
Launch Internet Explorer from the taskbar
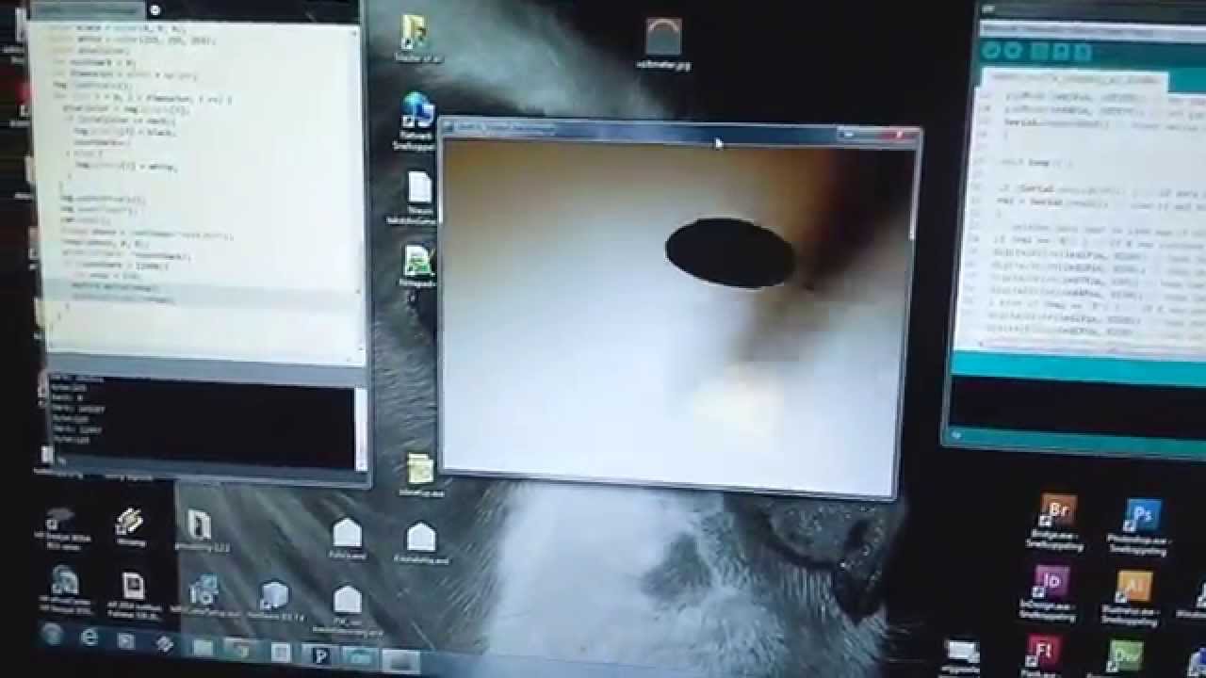tap(90, 638)
